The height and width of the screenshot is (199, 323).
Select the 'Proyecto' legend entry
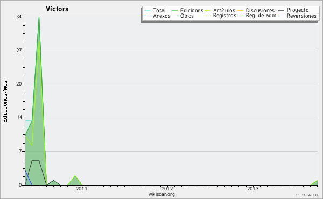(x=298, y=10)
